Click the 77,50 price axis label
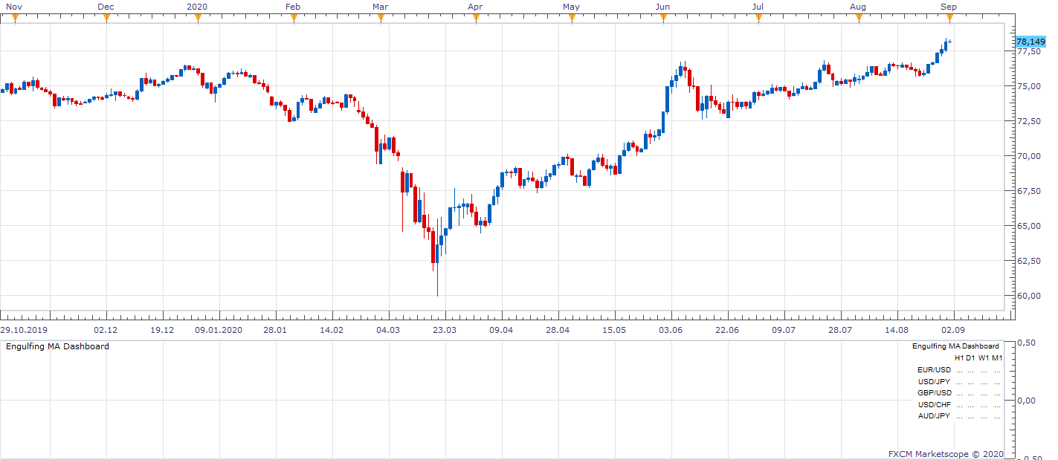 point(1028,51)
